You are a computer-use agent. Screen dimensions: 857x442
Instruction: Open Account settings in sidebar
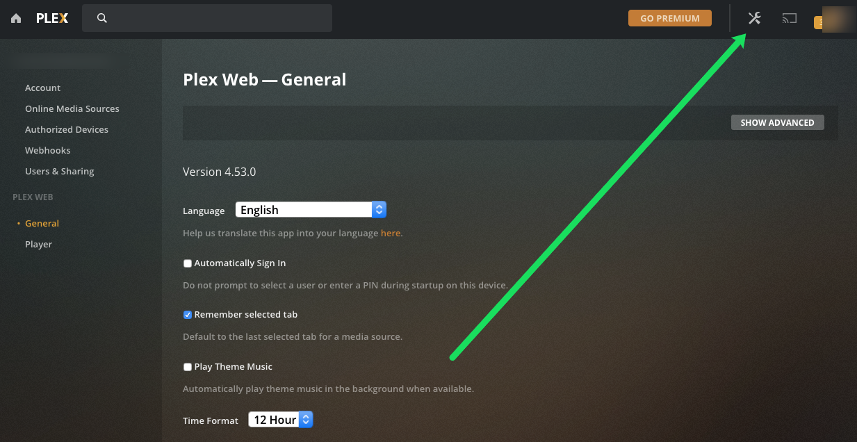click(x=43, y=88)
